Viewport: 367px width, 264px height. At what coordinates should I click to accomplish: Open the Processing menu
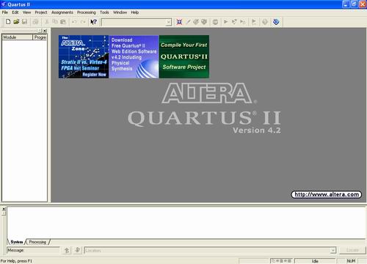pos(87,12)
